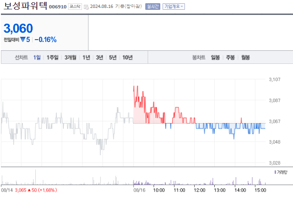The height and width of the screenshot is (200, 293).
Task: Select the 1주일 line chart tab
Action: [x=53, y=57]
